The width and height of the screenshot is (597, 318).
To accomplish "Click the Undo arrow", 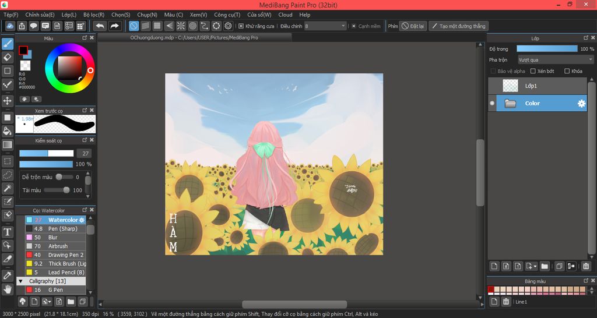I will click(x=100, y=26).
